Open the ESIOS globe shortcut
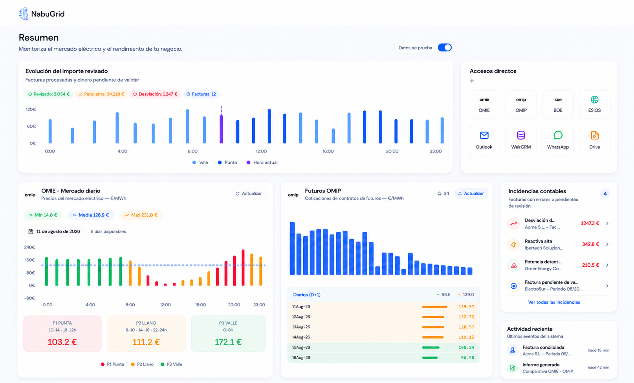This screenshot has width=634, height=383. (594, 104)
